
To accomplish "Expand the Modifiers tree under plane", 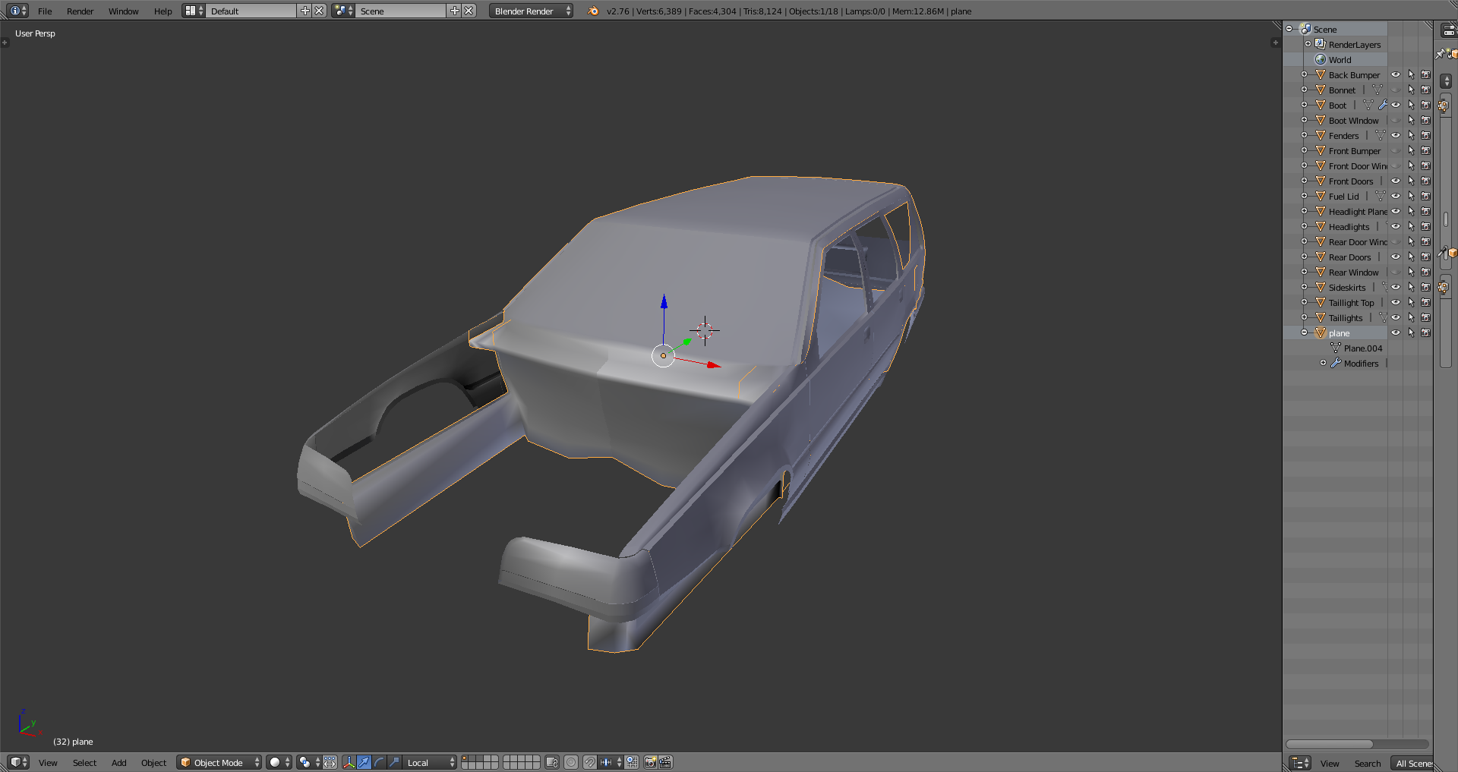I will tap(1323, 363).
